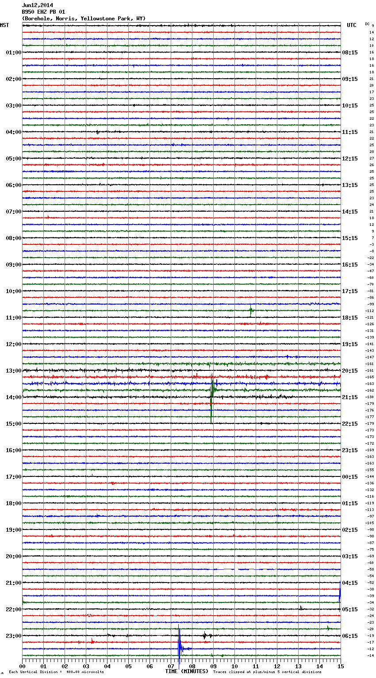Click the 00:15 UTC time label
This screenshot has width=376, height=678.
point(350,477)
